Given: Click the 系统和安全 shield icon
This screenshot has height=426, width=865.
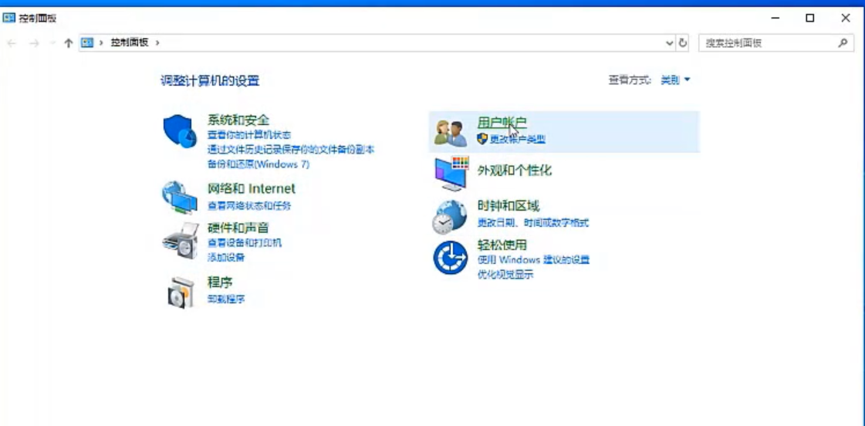Looking at the screenshot, I should click(x=181, y=132).
